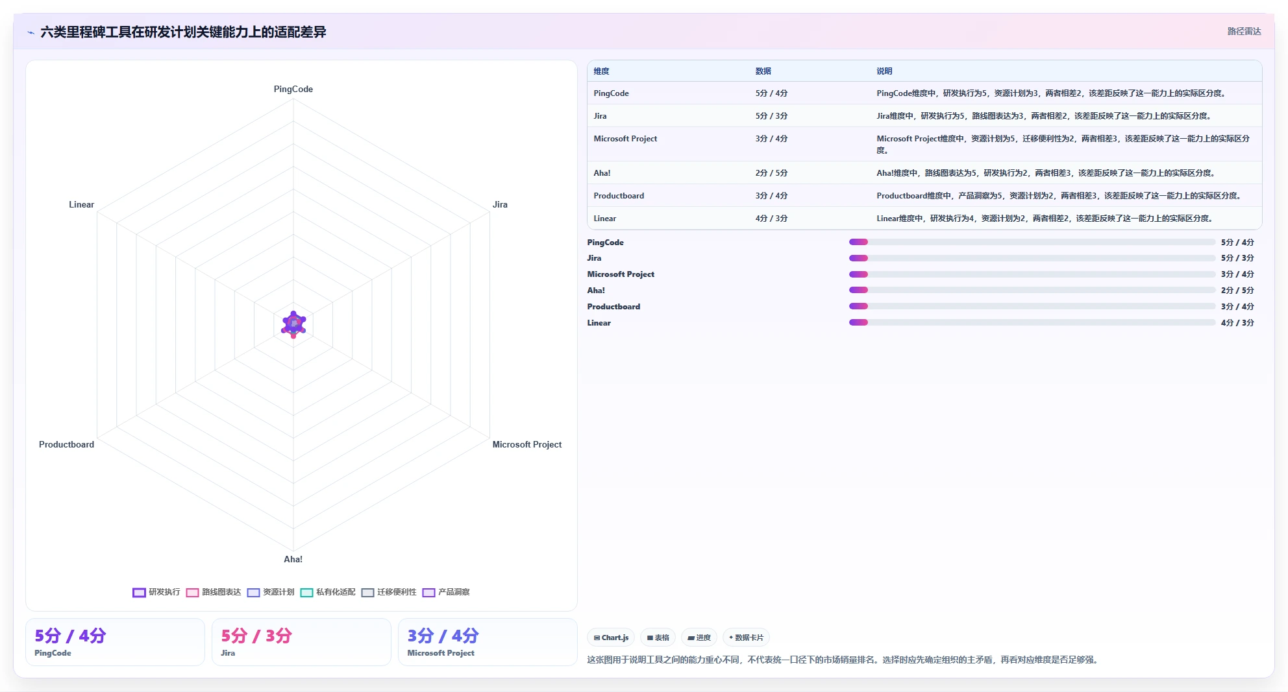This screenshot has width=1288, height=692.
Task: Click the PingCode 5分 / 4分 data card
Action: click(x=115, y=642)
